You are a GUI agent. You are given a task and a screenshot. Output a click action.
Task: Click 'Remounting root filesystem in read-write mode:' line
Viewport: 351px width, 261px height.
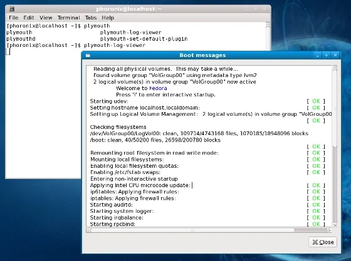coord(154,153)
